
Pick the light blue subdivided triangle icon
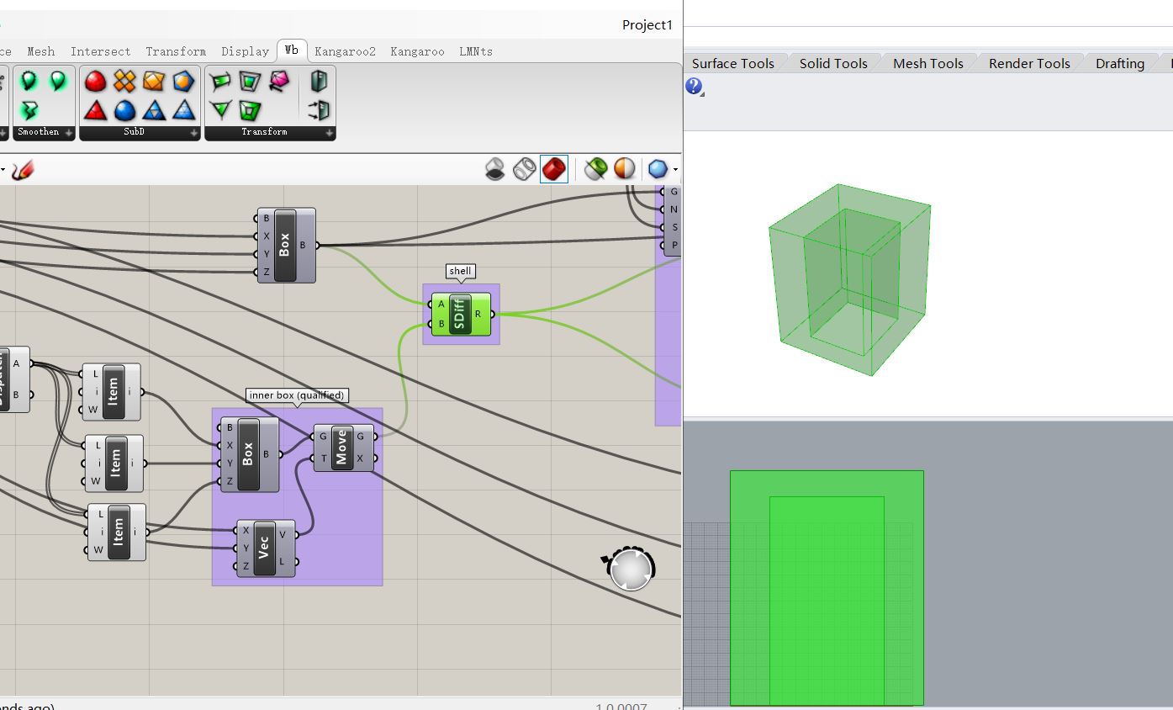tap(183, 109)
